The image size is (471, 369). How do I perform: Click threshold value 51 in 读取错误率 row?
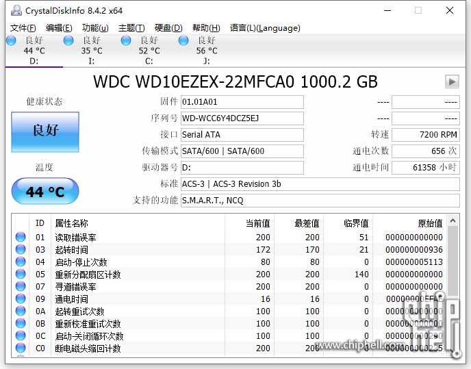364,238
